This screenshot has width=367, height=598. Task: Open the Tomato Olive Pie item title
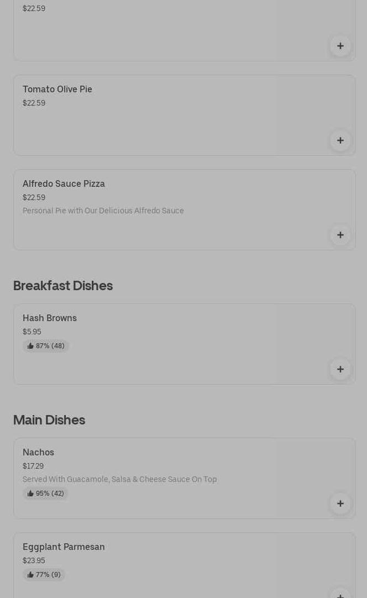pyautogui.click(x=57, y=89)
